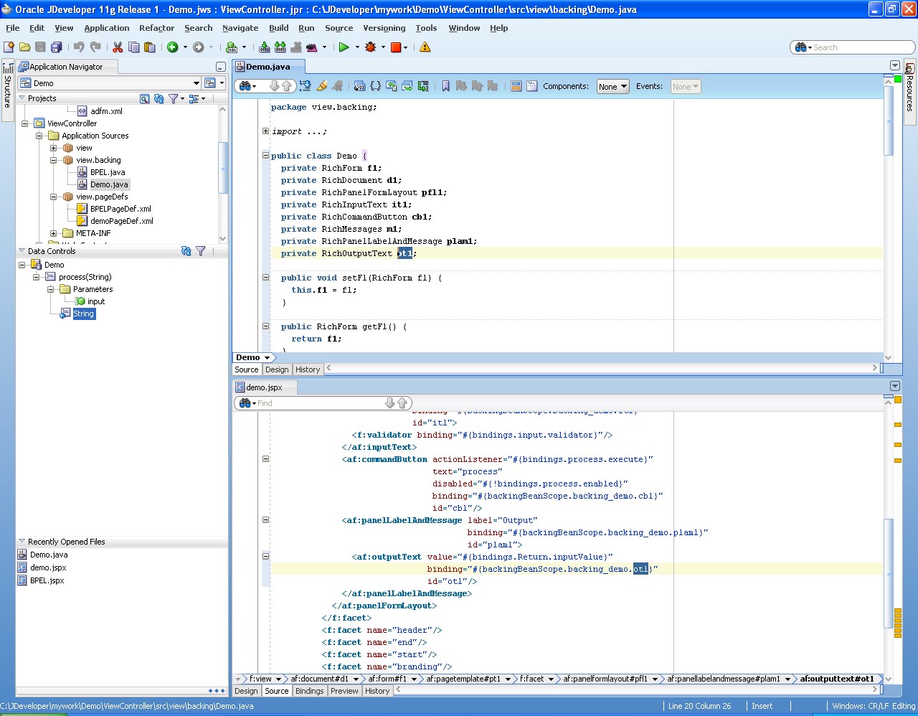Screen dimensions: 918x716
Task: Click the green Run play icon
Action: (344, 47)
